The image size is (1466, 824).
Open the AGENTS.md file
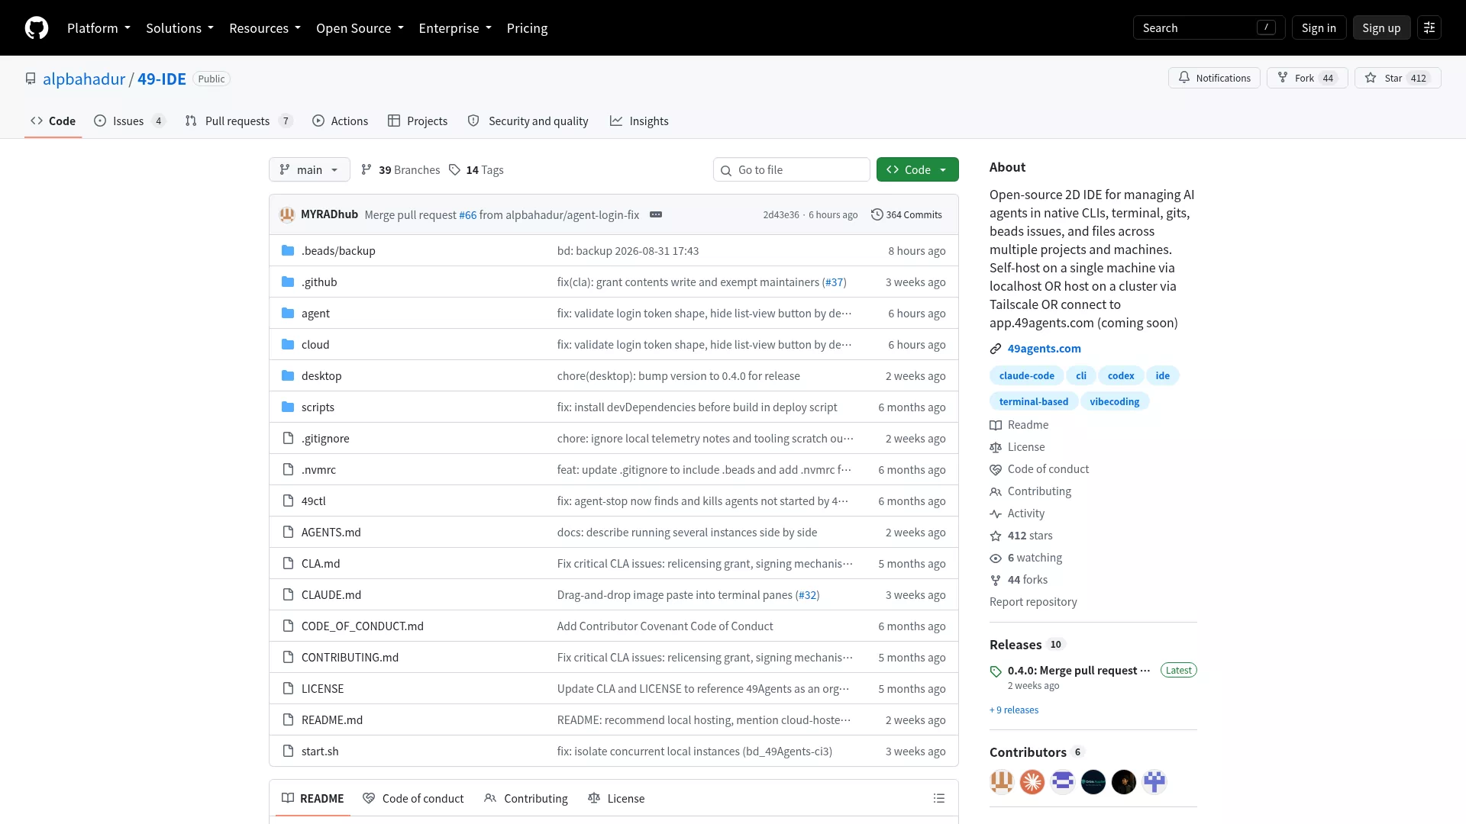click(x=331, y=533)
